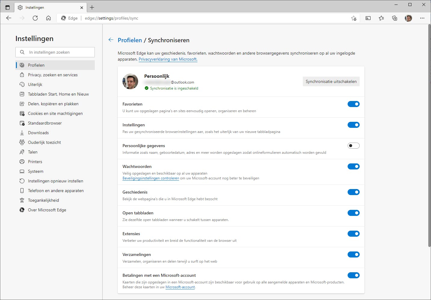Disable the Favorieten sync toggle
The image size is (431, 300).
tap(353, 104)
